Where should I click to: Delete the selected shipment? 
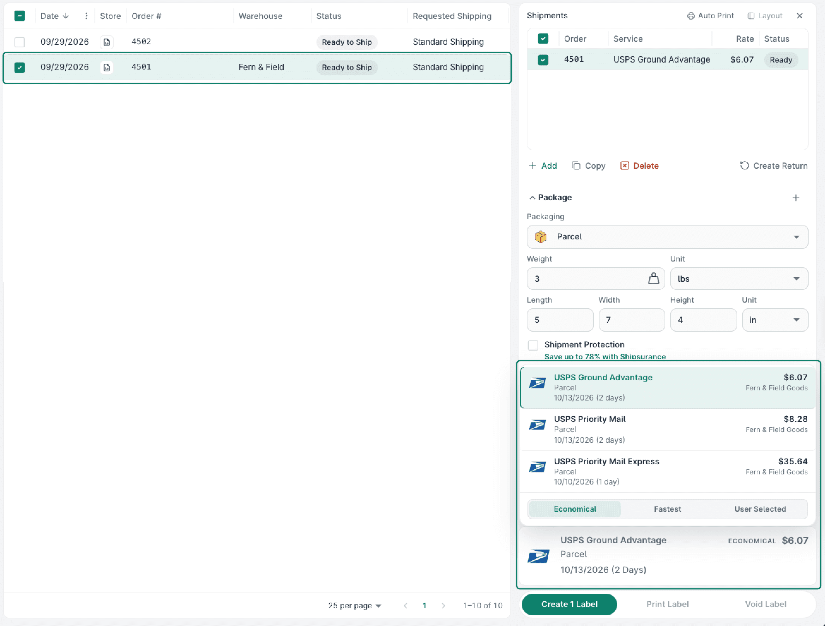click(639, 166)
